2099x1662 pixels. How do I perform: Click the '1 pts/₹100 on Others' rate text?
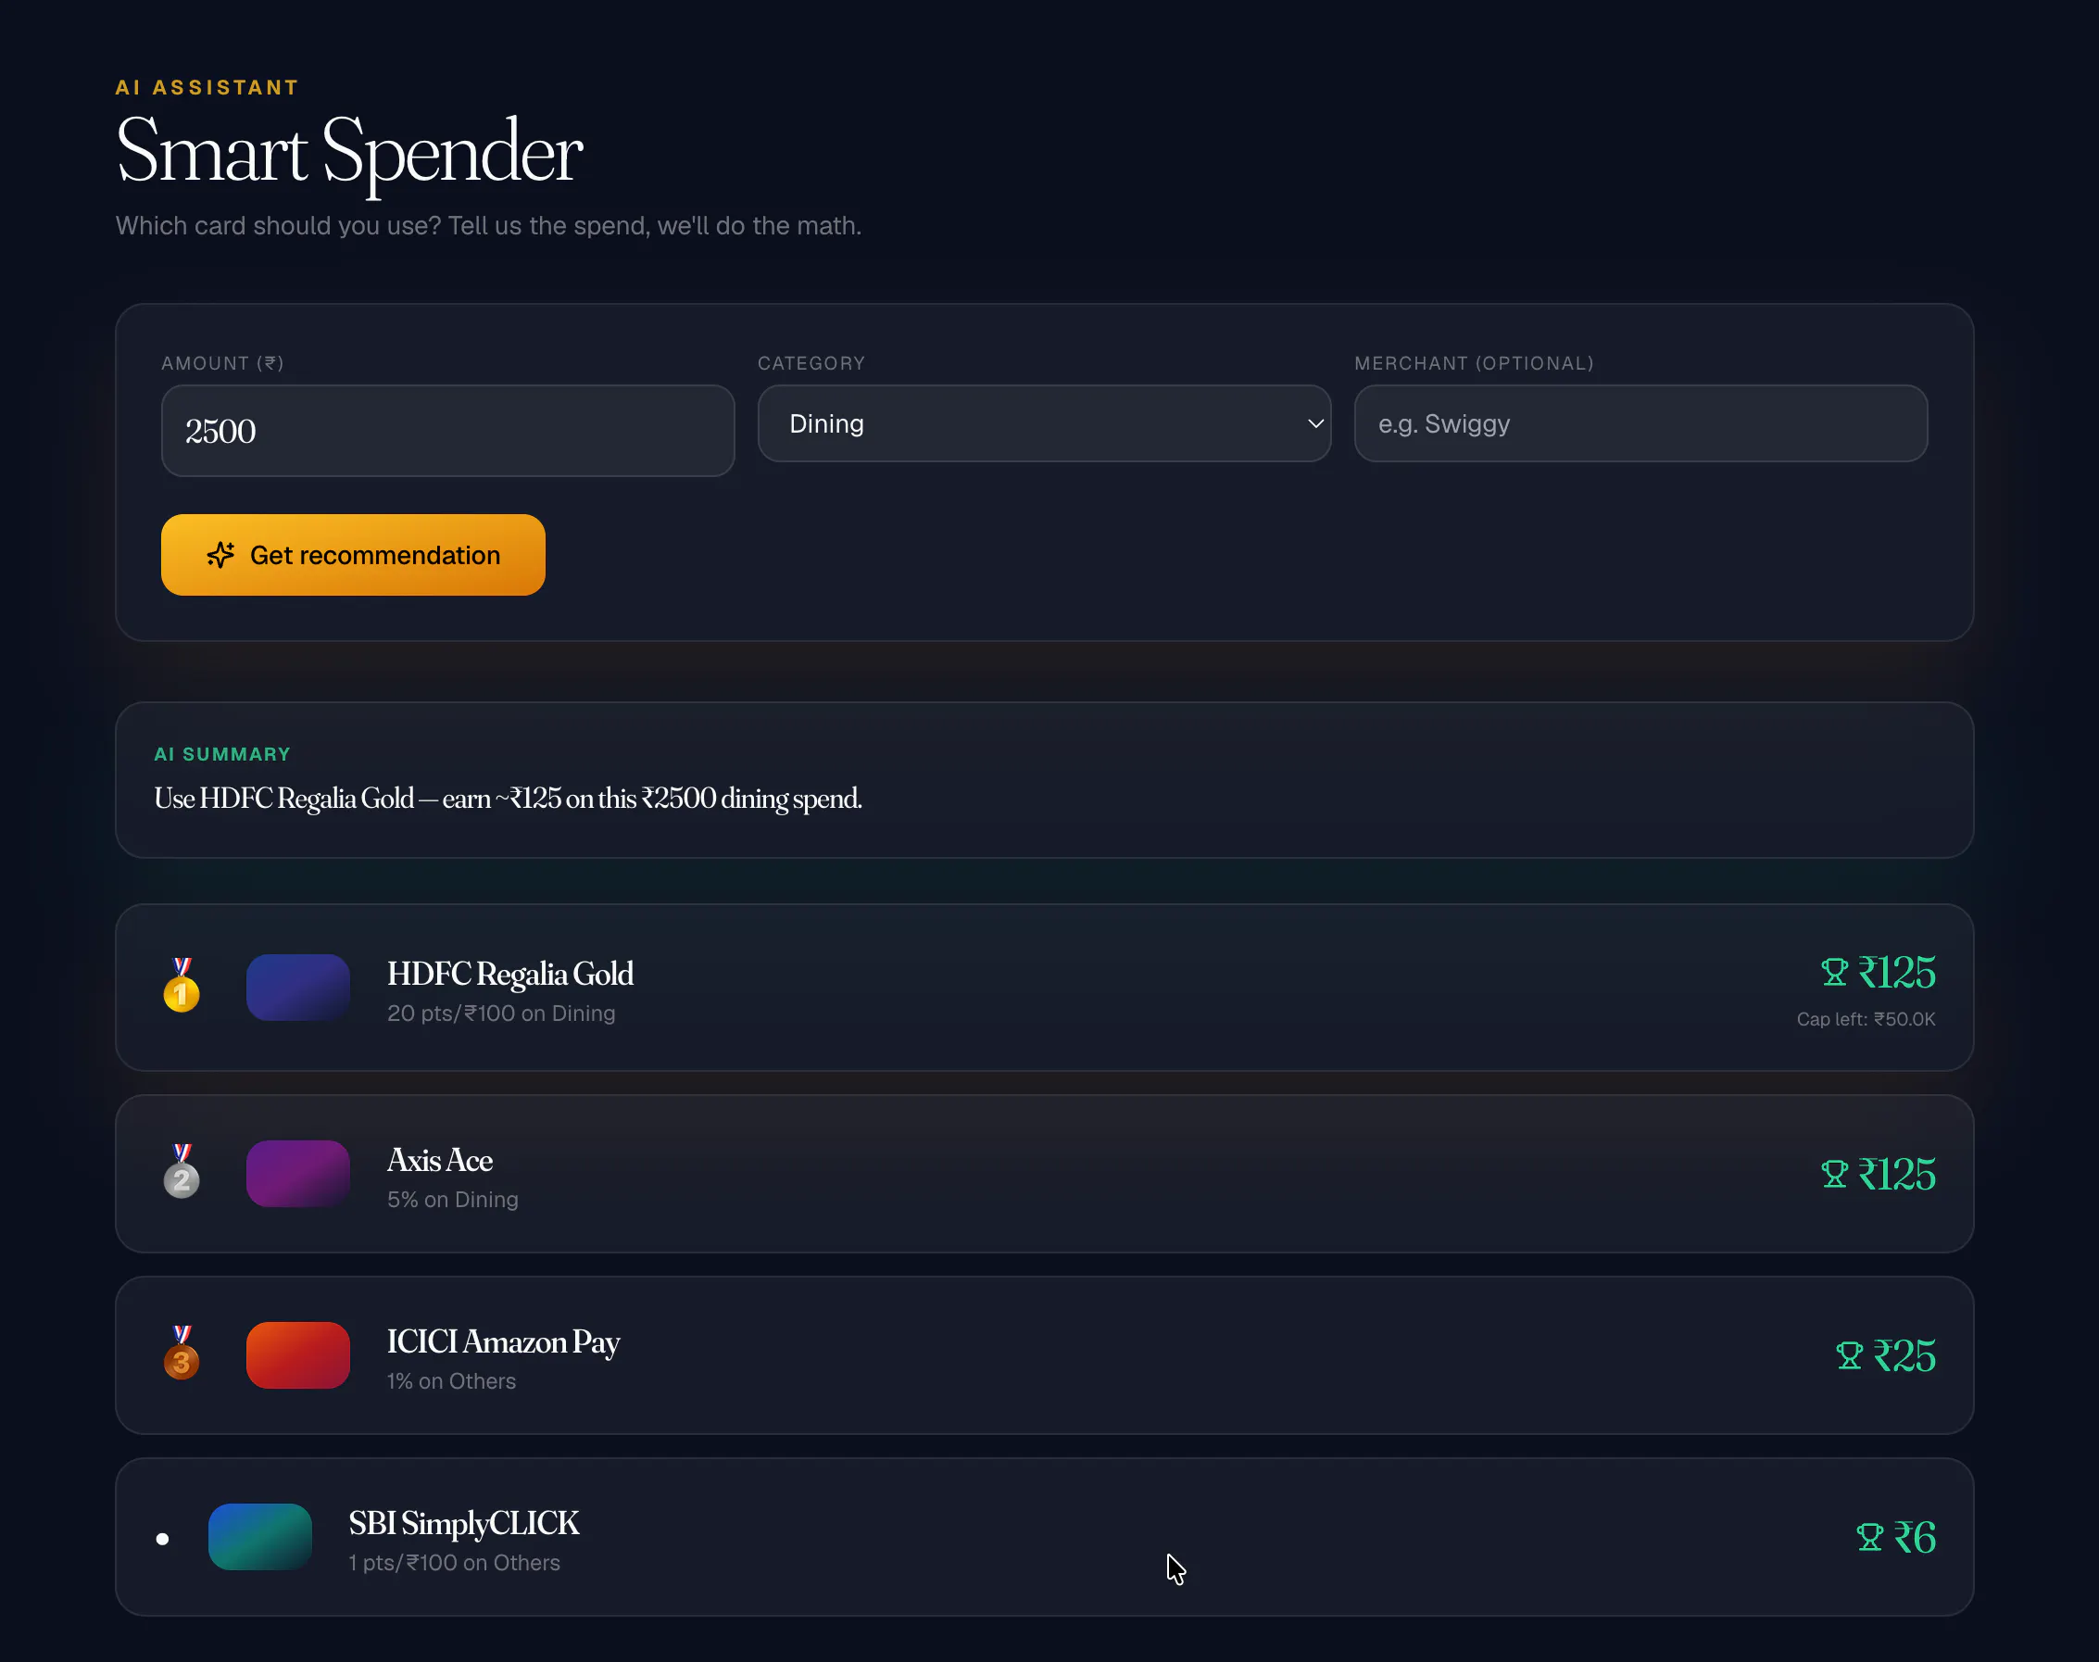pos(454,1563)
